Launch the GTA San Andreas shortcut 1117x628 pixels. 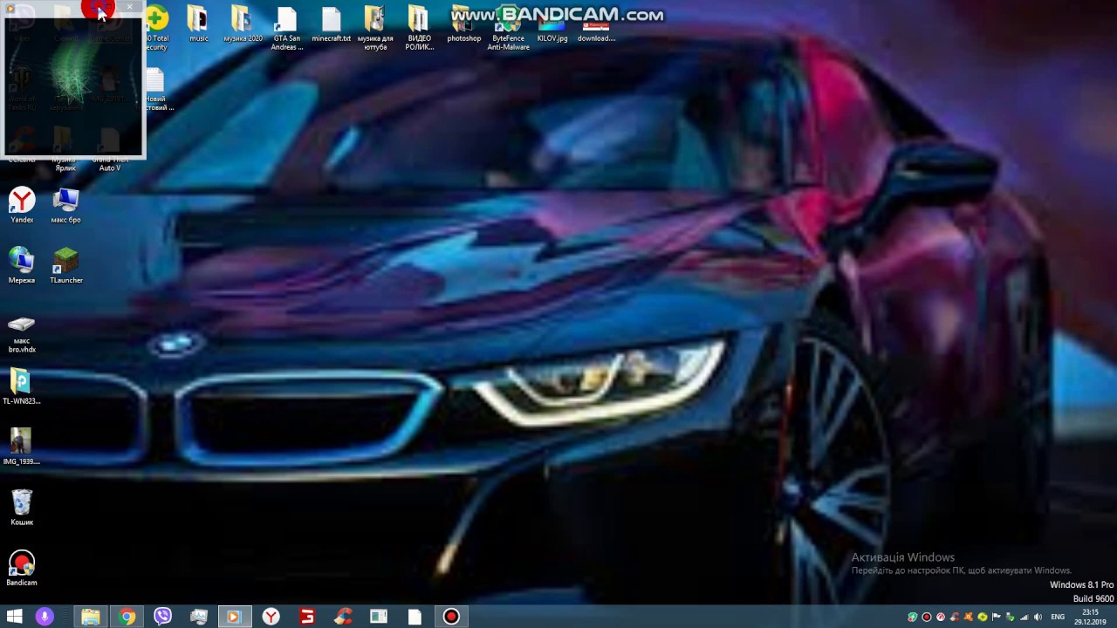[286, 29]
